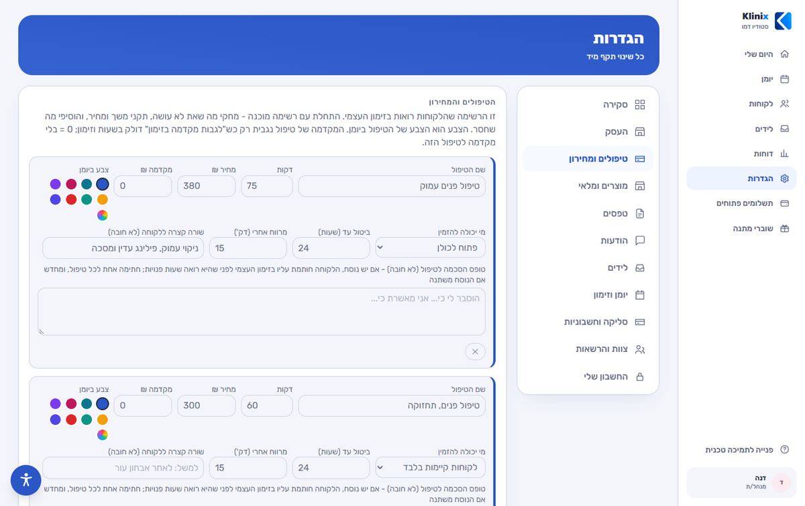Viewport: 805px width, 506px height.
Task: Remove טיפול פנים עמוק with the X button
Action: point(475,351)
